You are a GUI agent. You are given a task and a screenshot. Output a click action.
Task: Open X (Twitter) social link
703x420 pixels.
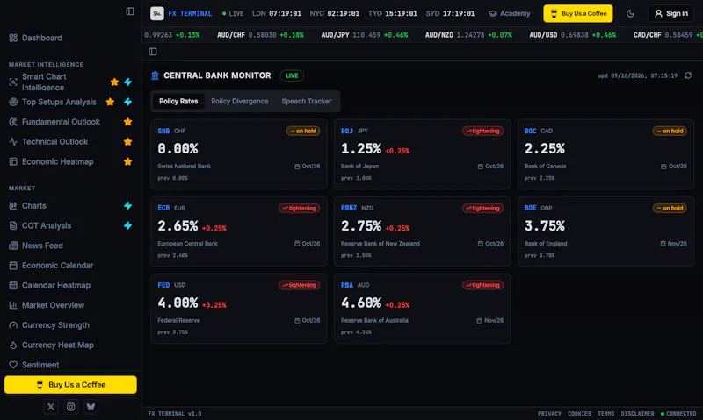[51, 407]
